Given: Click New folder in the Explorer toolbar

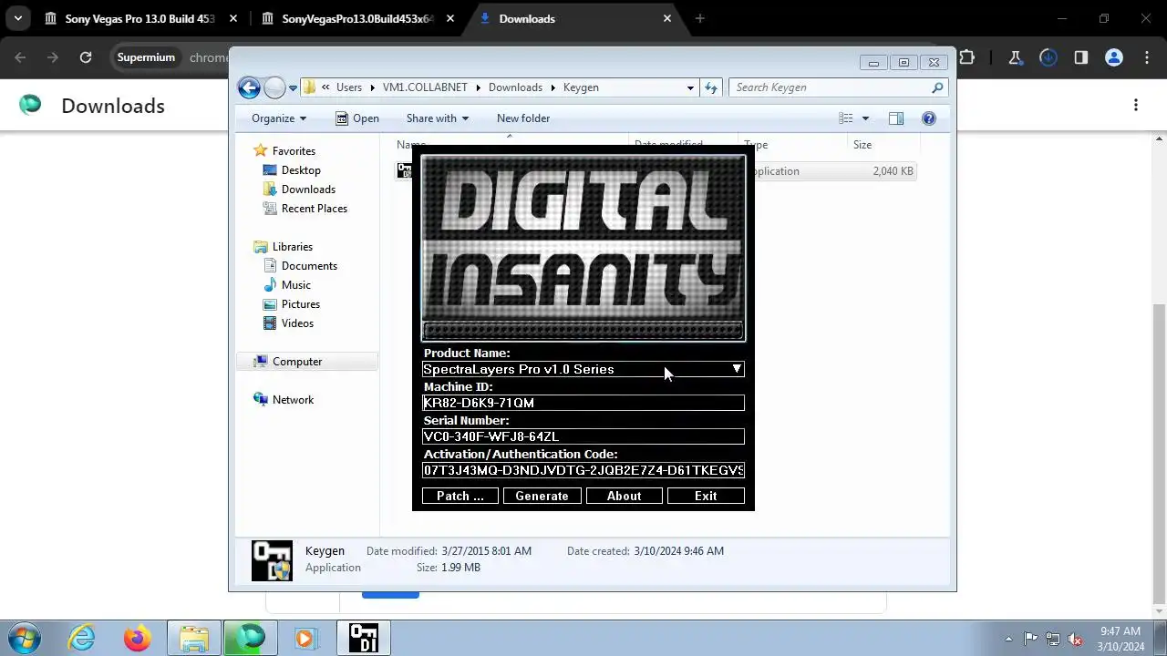Looking at the screenshot, I should tap(523, 118).
